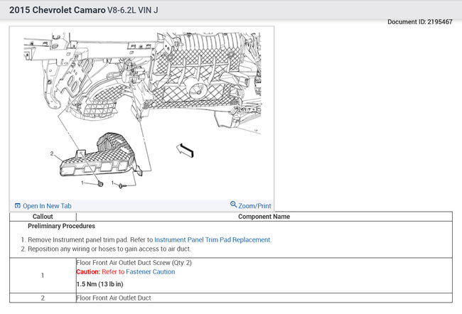The image size is (462, 314).
Task: Click the Zoom/Print magnifier icon
Action: 233,204
